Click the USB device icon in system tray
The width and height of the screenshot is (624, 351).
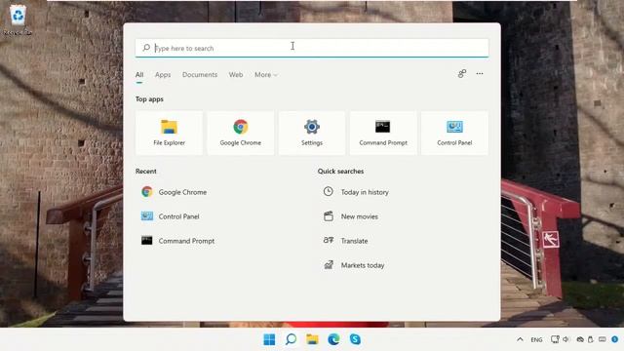(591, 339)
